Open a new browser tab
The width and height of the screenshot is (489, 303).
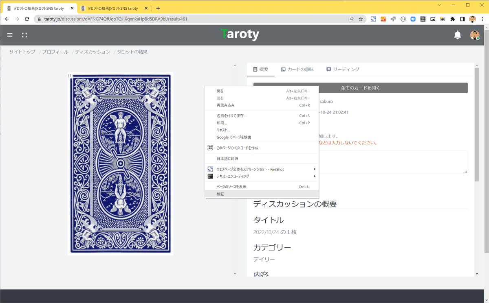pos(158,8)
